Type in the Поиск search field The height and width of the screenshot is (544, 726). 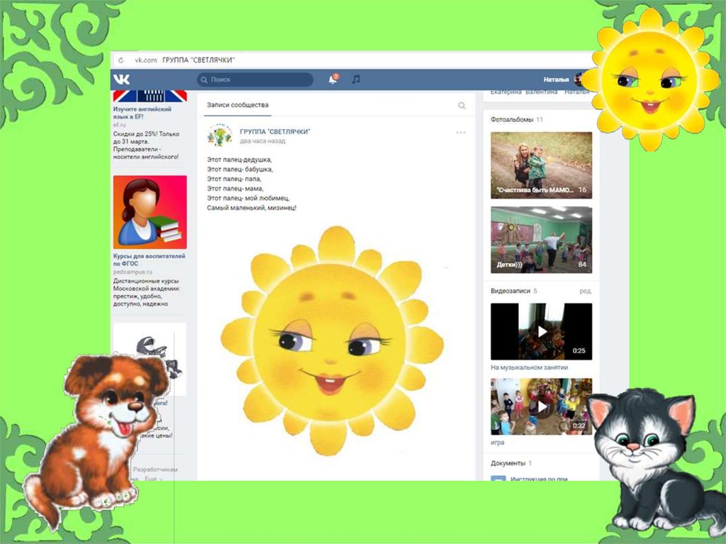point(255,79)
